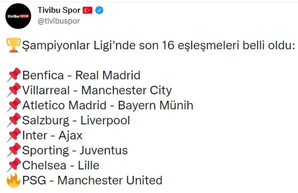298x193 pixels.
Task: Click the Tivibu Spor display name
Action: pyautogui.click(x=59, y=10)
